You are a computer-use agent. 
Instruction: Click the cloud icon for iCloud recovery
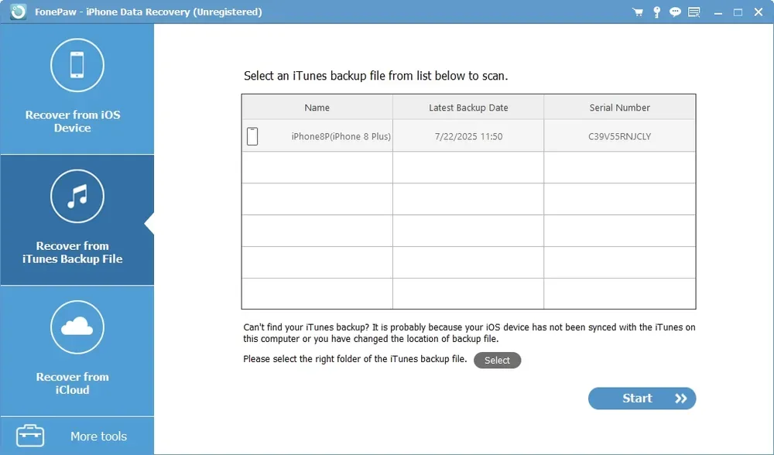77,327
